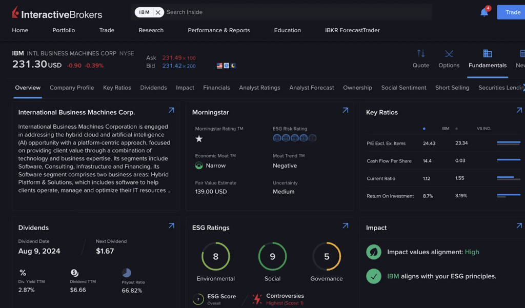Screen dimensions: 525x308
Task: Switch to the Social Sentiment tab
Action: (x=404, y=88)
